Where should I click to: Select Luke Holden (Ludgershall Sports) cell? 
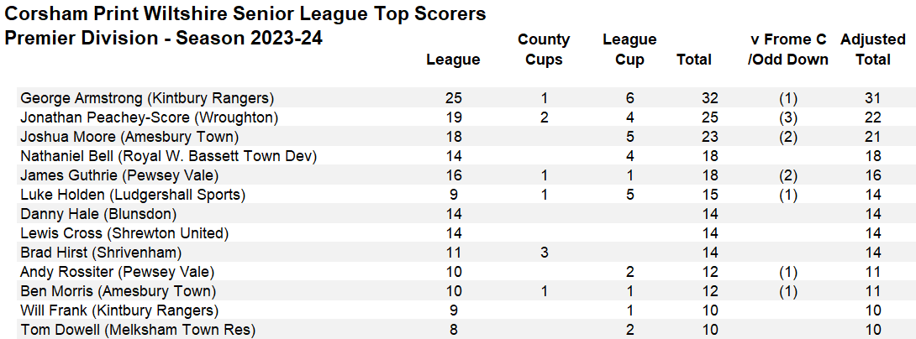(133, 195)
